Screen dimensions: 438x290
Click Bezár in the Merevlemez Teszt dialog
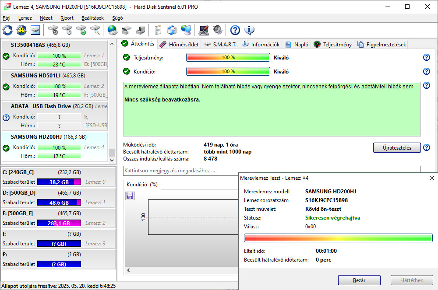click(x=359, y=280)
